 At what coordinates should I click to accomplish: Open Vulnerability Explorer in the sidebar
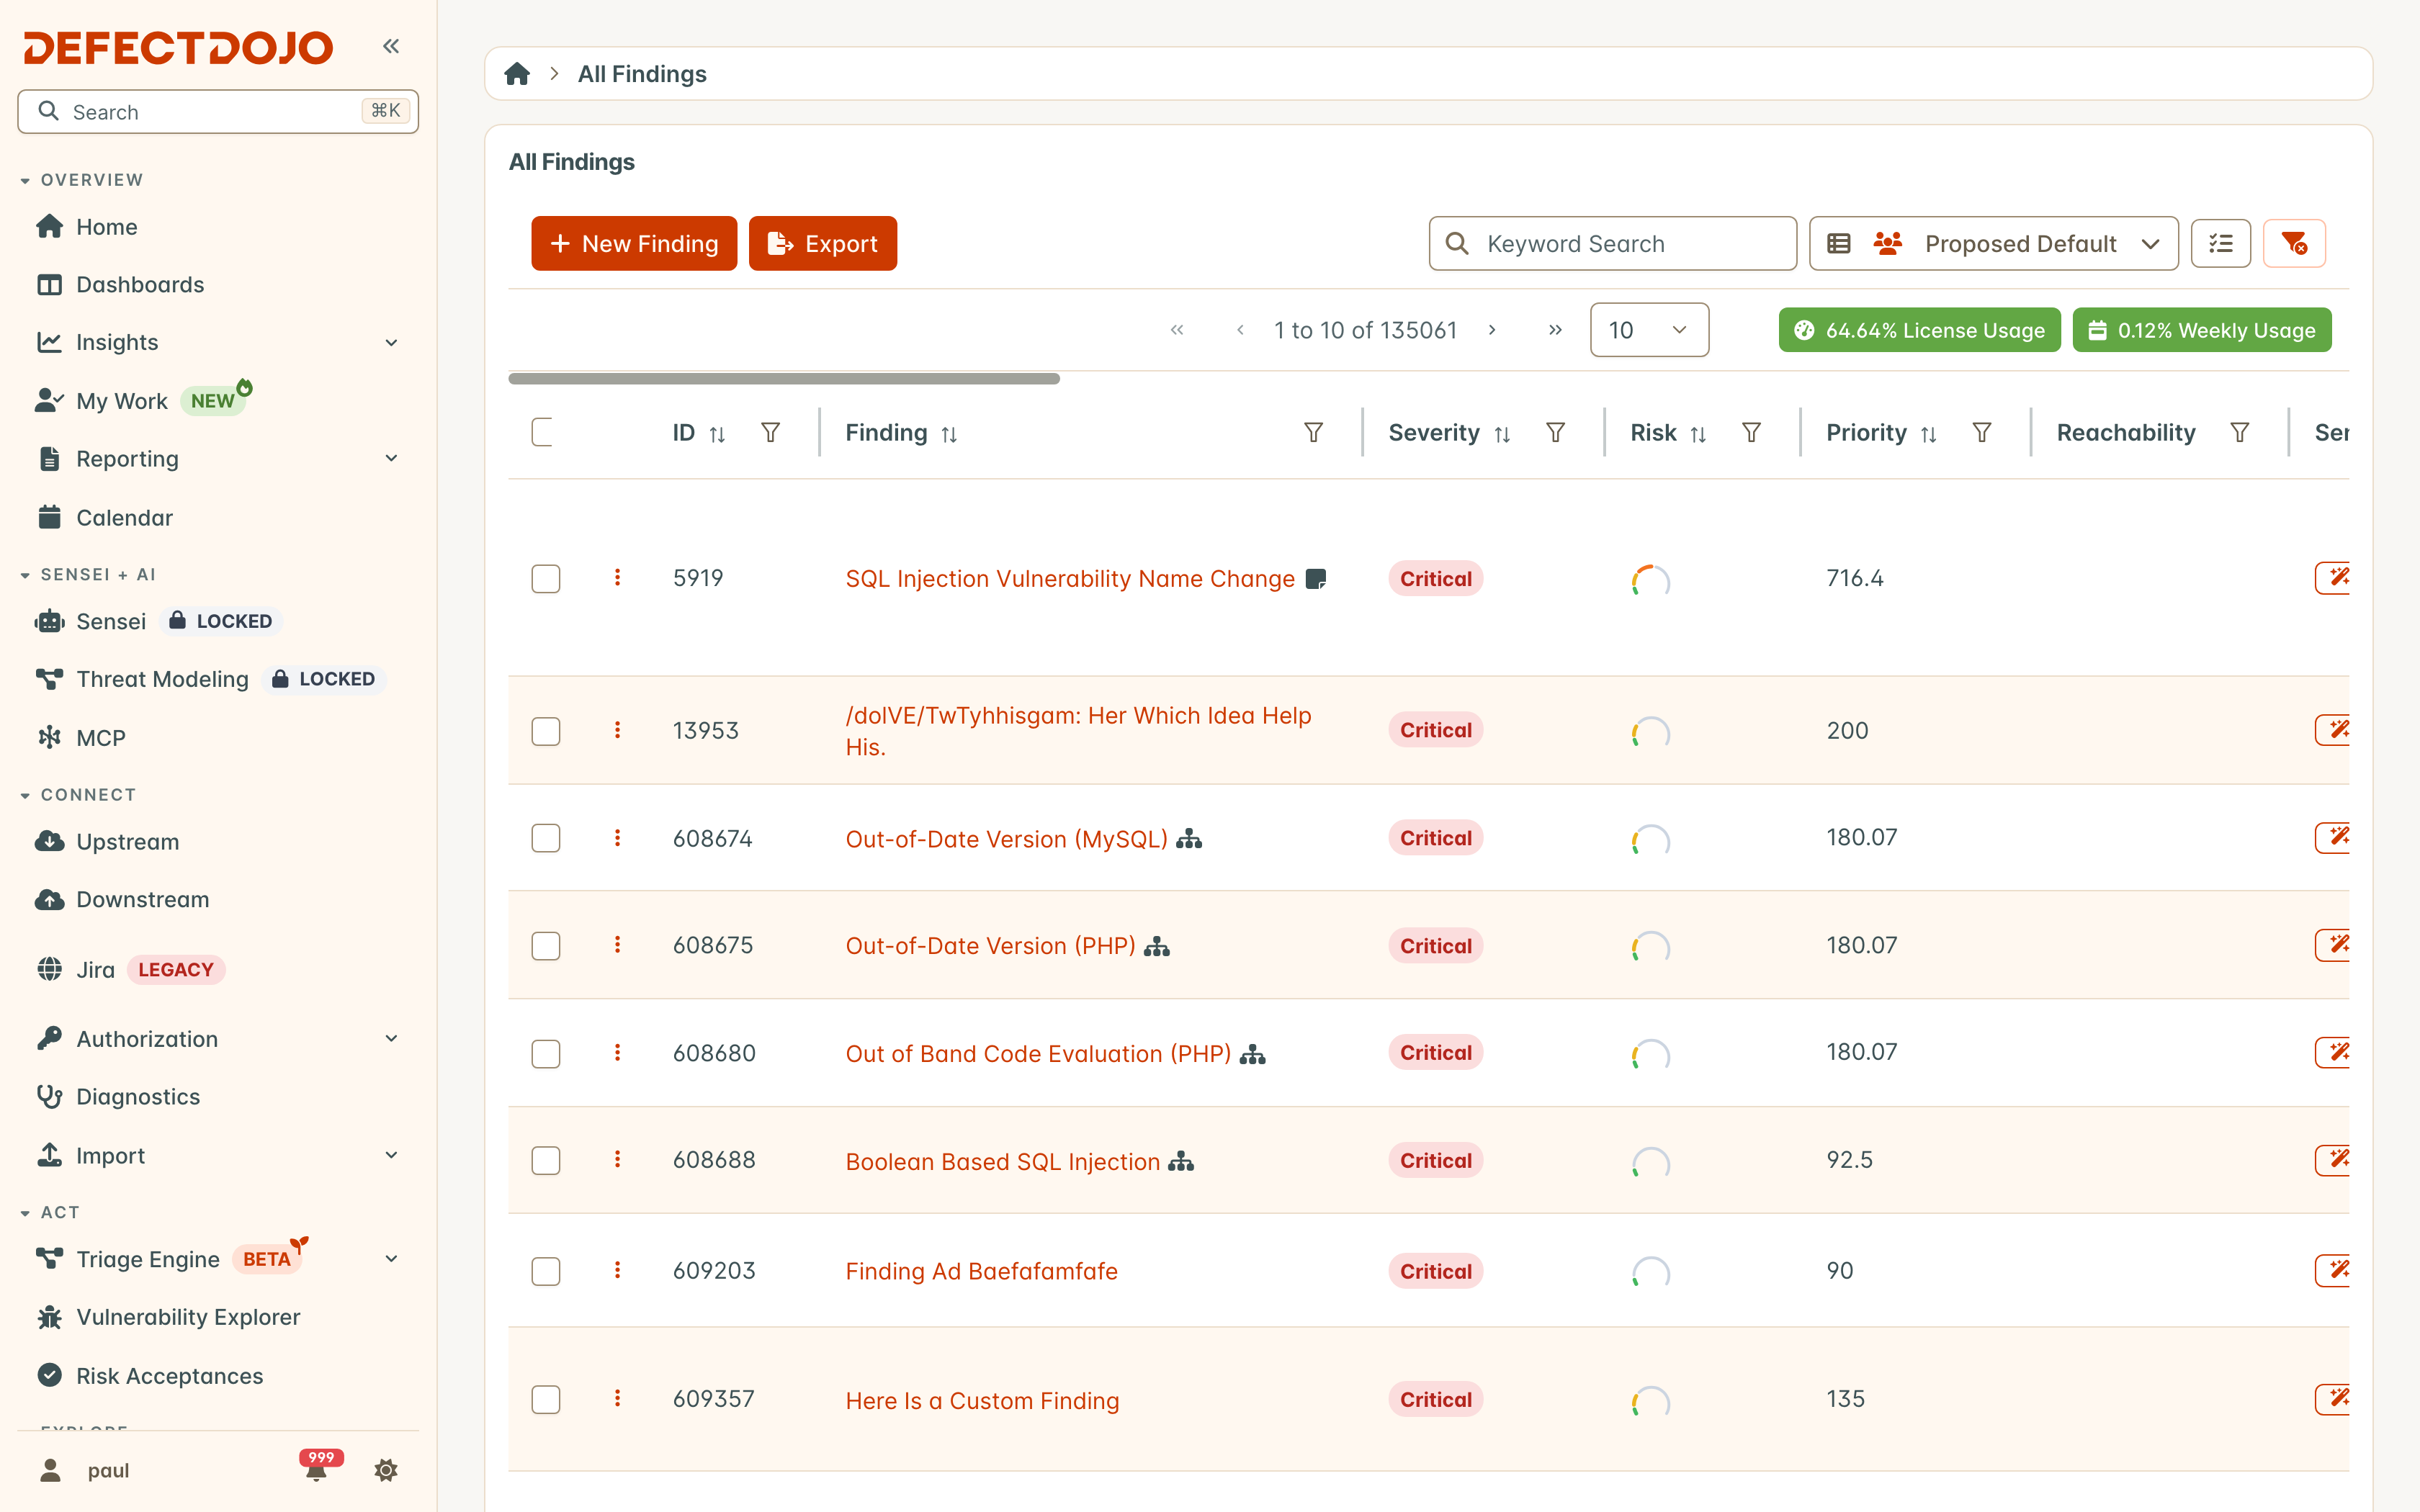(188, 1317)
